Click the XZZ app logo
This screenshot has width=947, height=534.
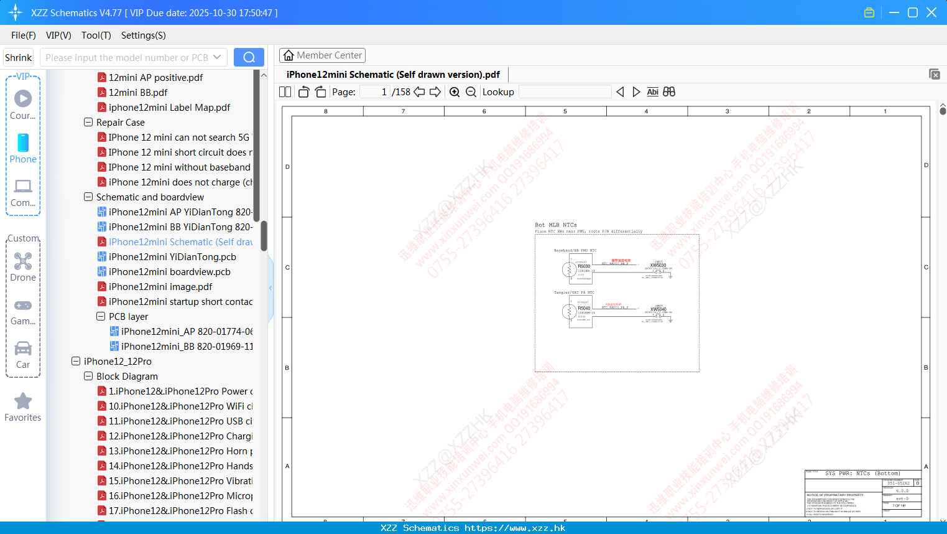click(x=16, y=12)
